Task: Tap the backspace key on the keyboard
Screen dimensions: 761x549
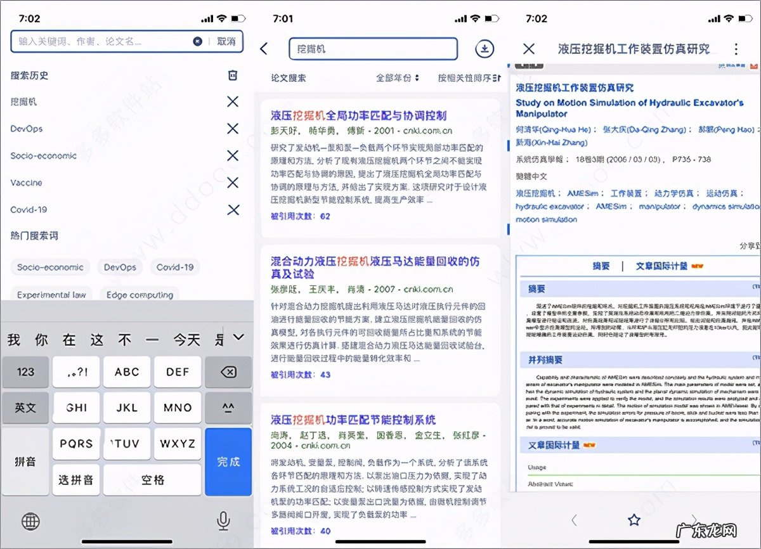Action: (228, 372)
